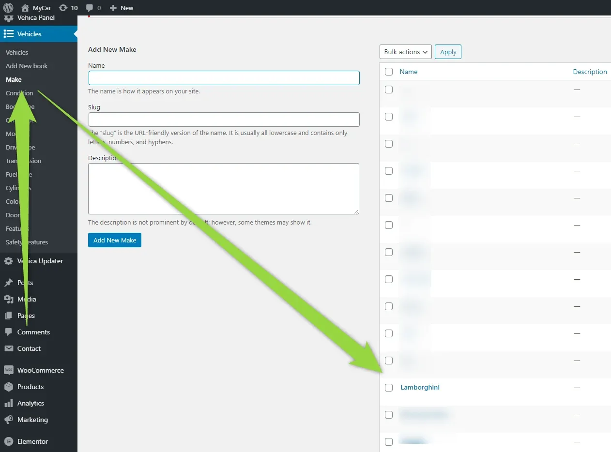This screenshot has width=611, height=452.
Task: Focus the Slug input field
Action: point(224,120)
